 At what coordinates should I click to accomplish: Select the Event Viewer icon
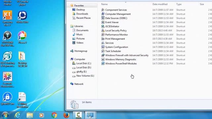coord(103,22)
